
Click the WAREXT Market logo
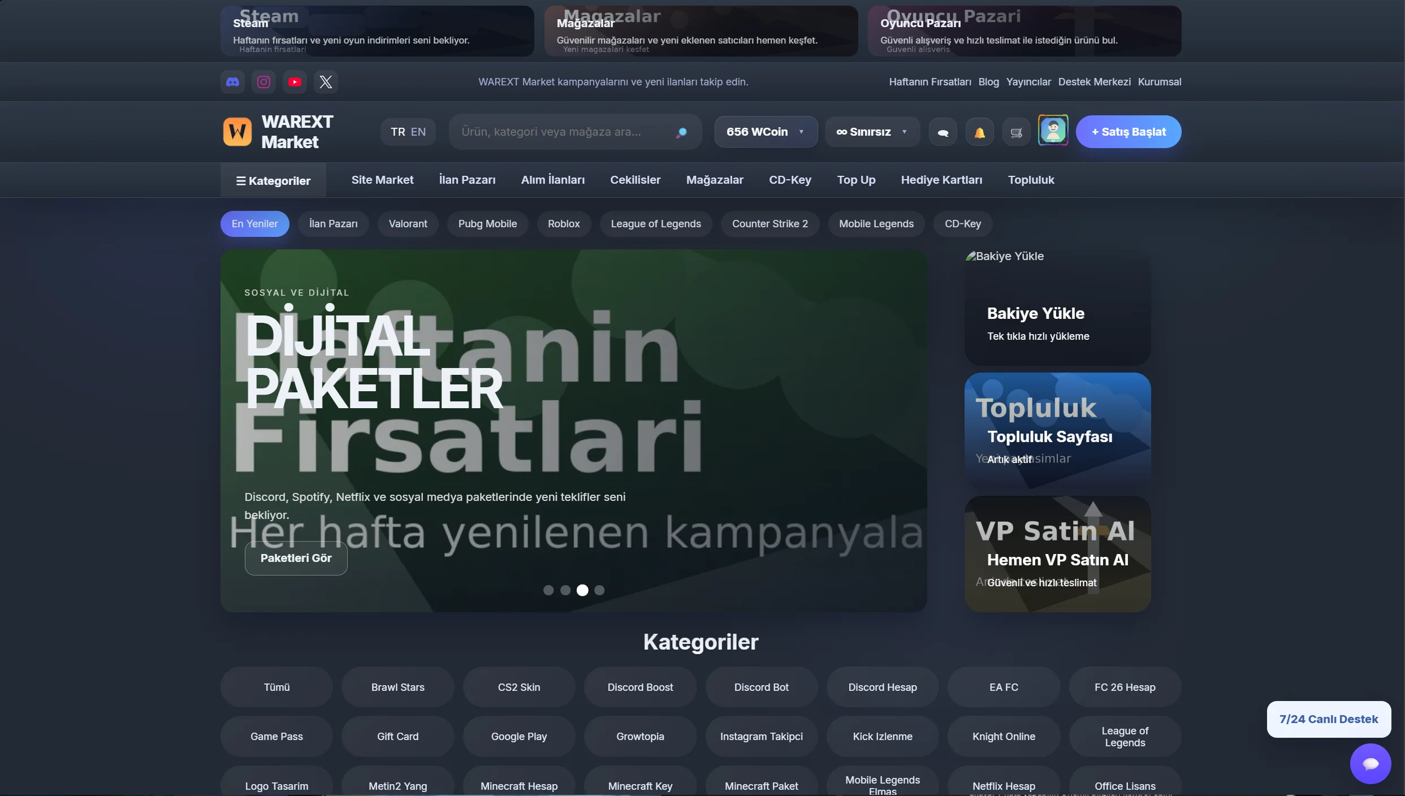278,132
